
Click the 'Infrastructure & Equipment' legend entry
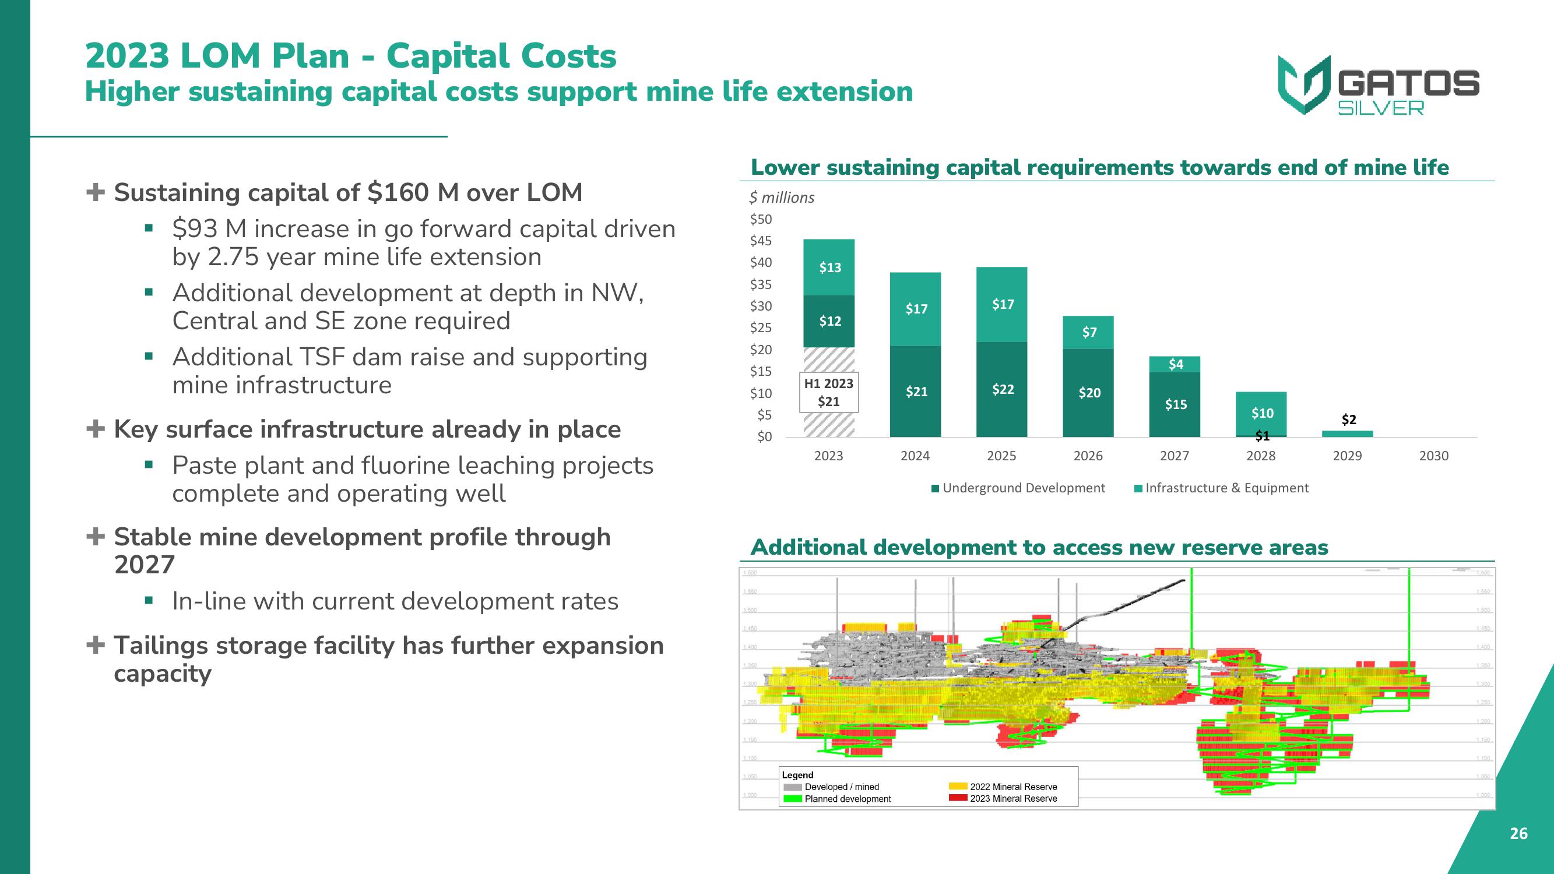click(x=1222, y=488)
